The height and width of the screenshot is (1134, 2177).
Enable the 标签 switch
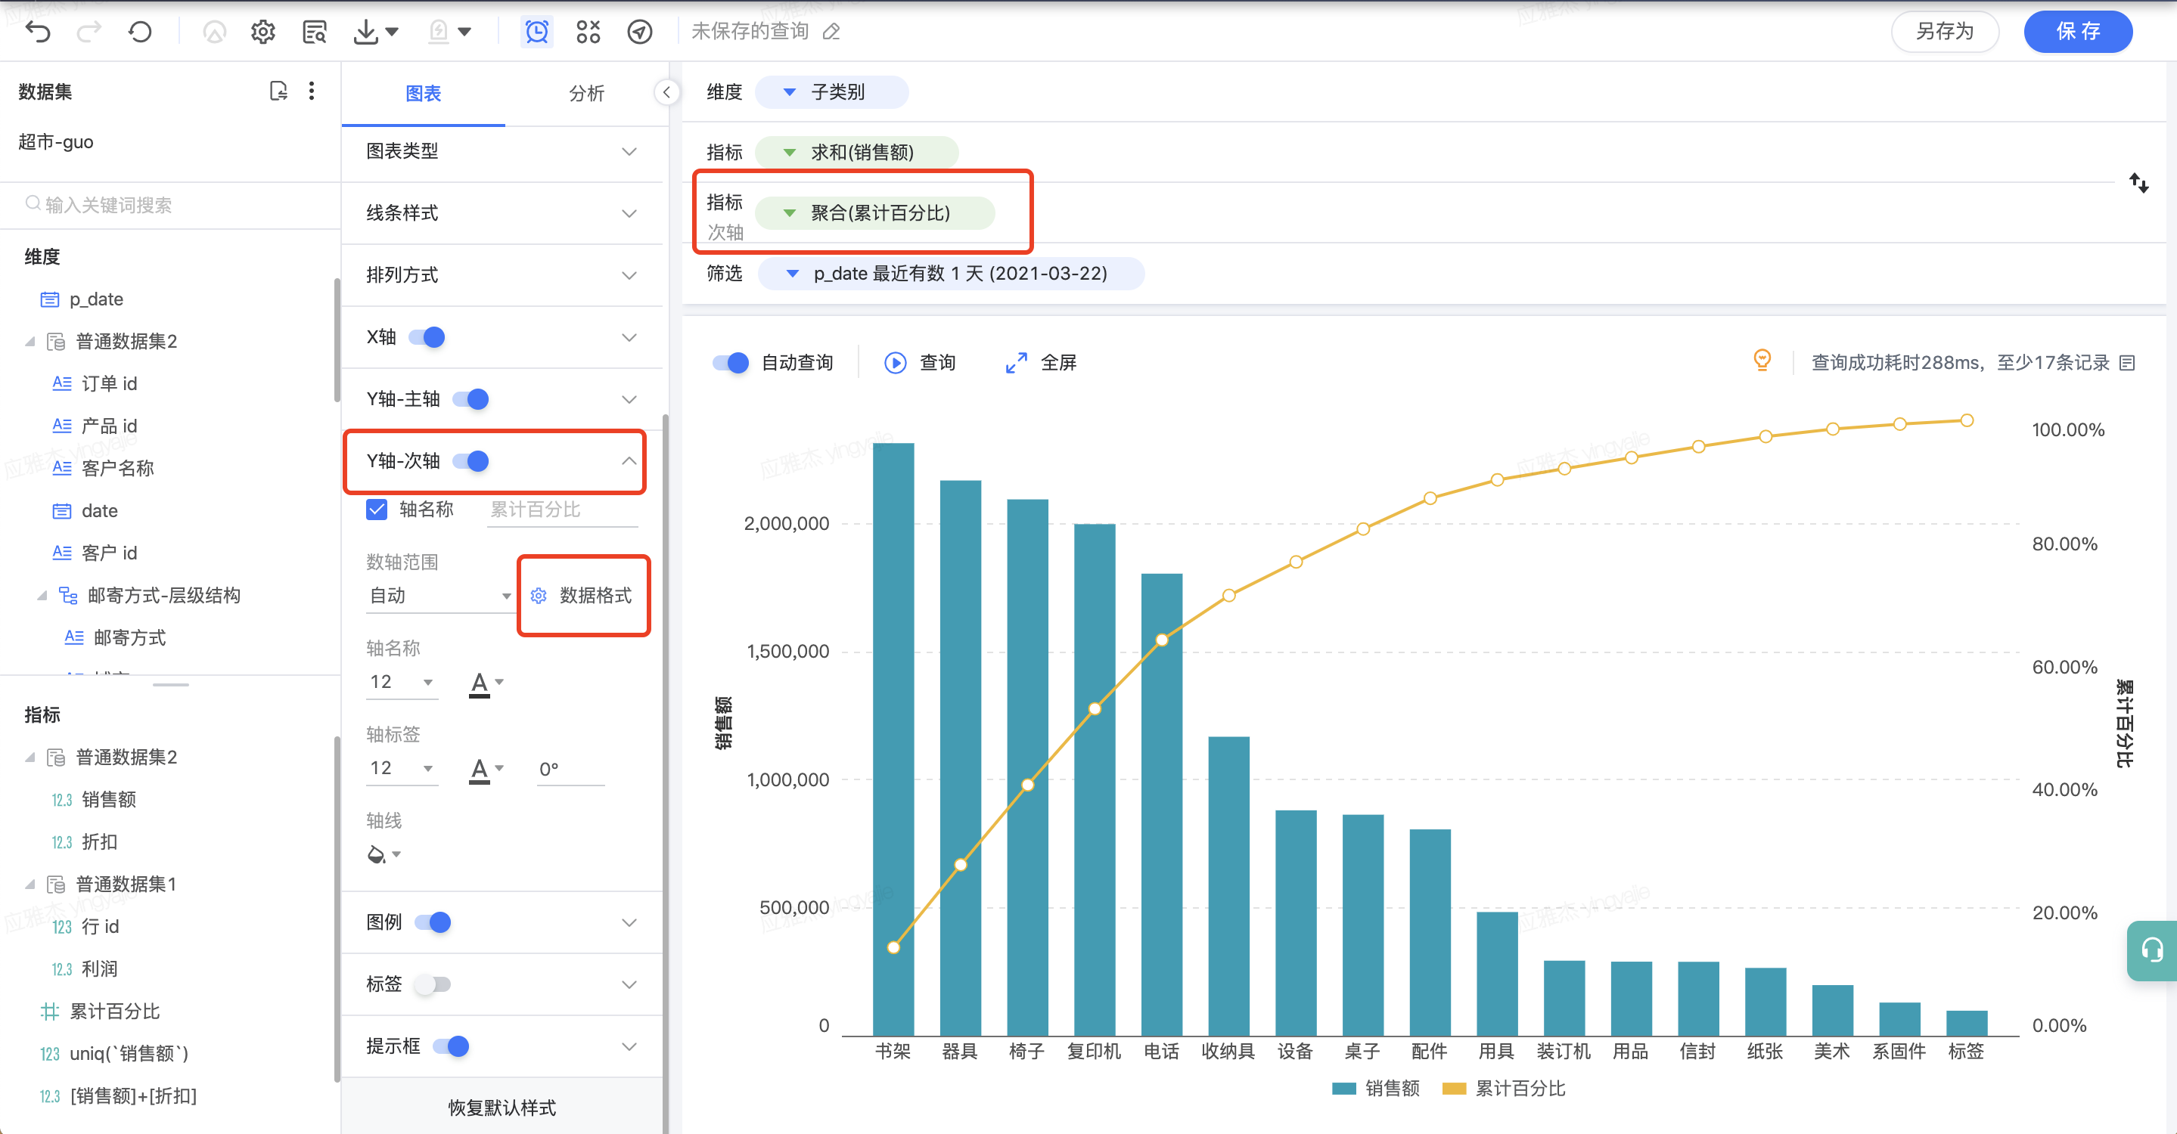[x=433, y=984]
